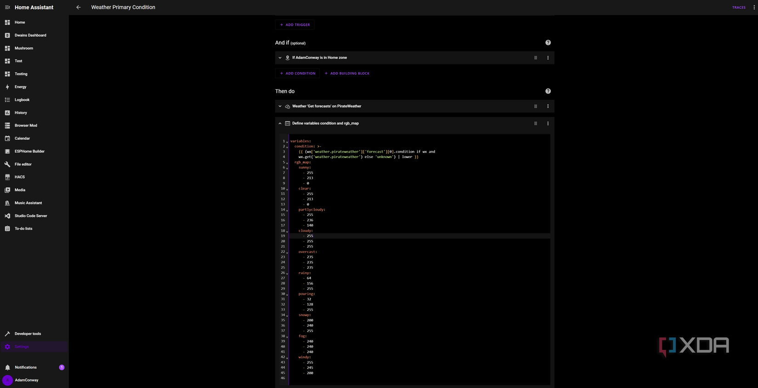Open Dwains Dashboard from the sidebar

point(34,35)
